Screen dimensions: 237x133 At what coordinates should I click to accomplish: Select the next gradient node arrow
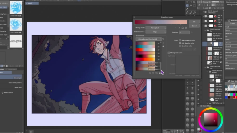179,28
